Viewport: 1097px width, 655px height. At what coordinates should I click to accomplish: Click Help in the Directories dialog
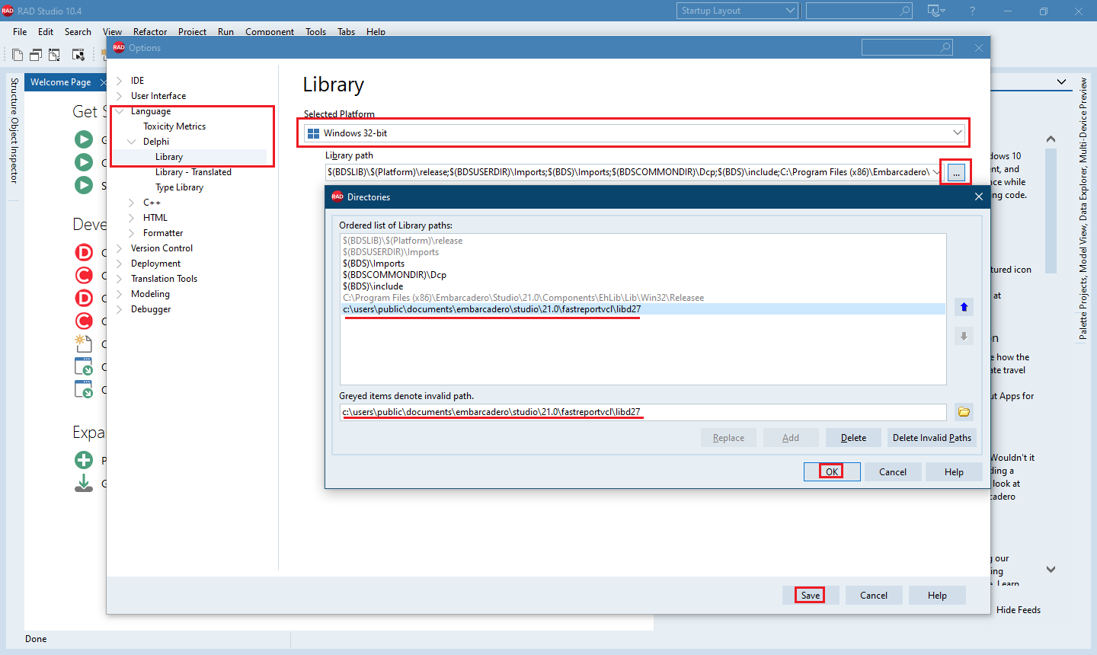(954, 472)
